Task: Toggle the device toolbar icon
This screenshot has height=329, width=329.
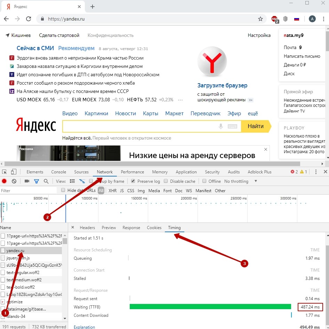Action: (x=14, y=172)
